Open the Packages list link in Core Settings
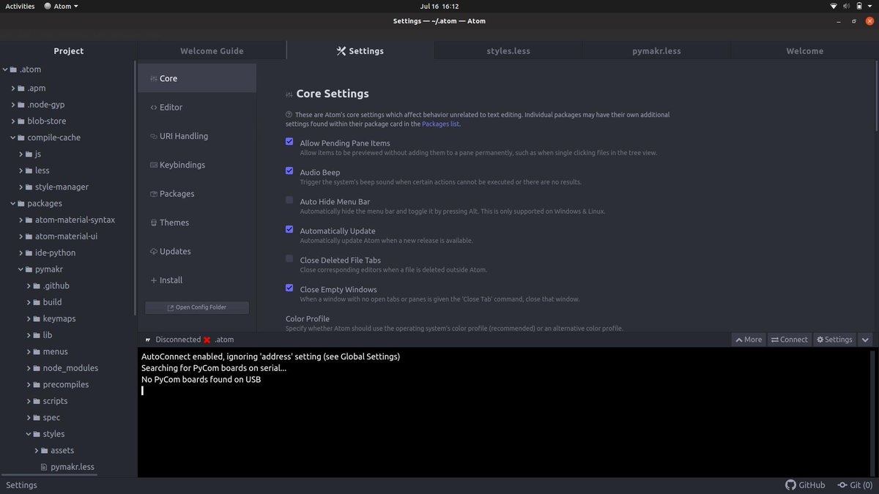Screen dimensions: 879x494 pyautogui.click(x=440, y=123)
